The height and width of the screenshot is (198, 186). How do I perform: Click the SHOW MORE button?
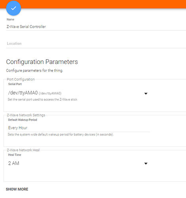17,189
